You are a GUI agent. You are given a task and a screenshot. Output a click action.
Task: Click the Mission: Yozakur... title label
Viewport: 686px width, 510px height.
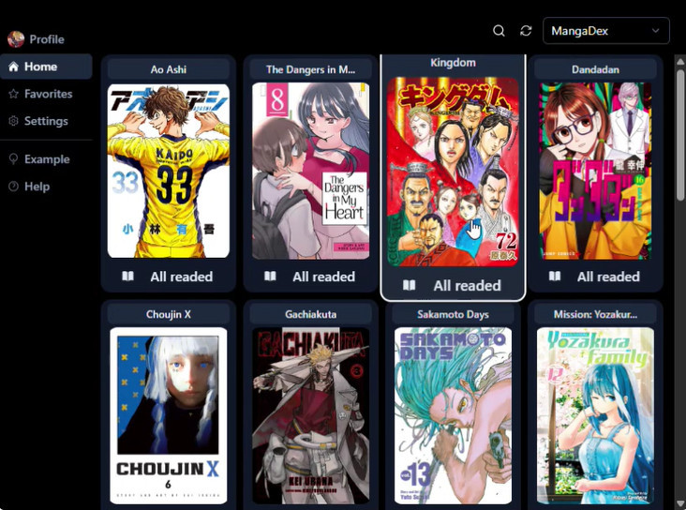coord(595,314)
